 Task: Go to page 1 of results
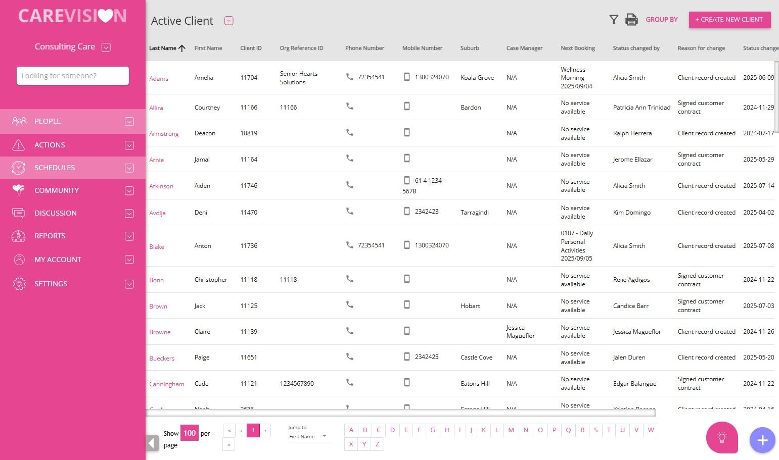pyautogui.click(x=253, y=431)
